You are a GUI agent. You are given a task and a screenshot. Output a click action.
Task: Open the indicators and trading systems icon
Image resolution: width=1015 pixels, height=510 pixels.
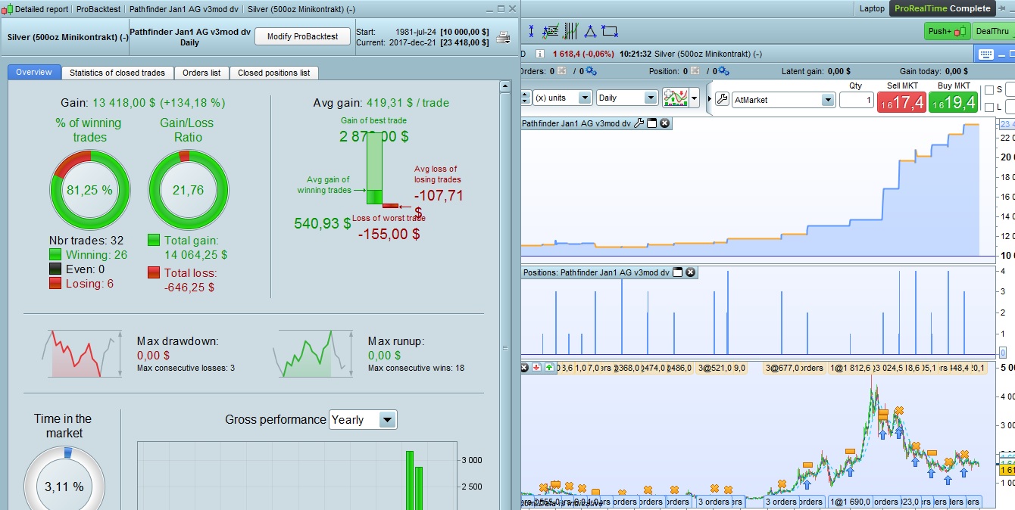[x=675, y=98]
